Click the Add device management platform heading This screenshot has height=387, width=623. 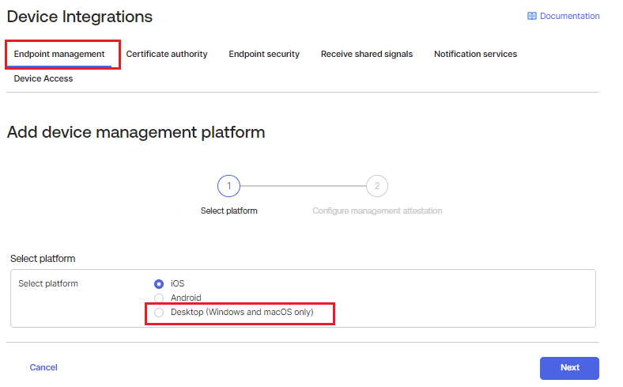pos(136,132)
